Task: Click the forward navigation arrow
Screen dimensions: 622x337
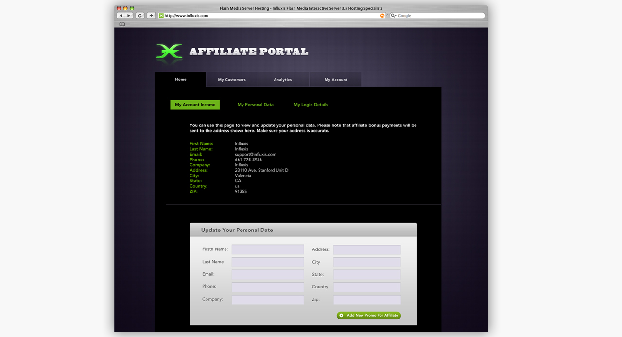Action: 128,15
